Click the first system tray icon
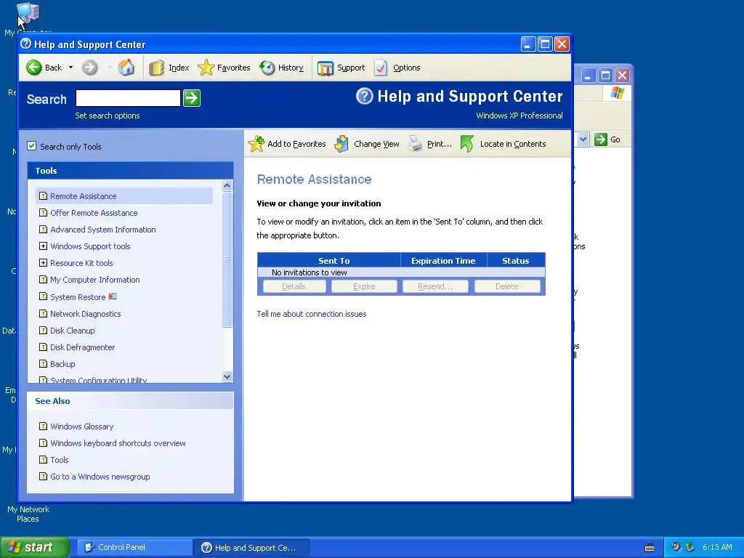 pos(676,547)
